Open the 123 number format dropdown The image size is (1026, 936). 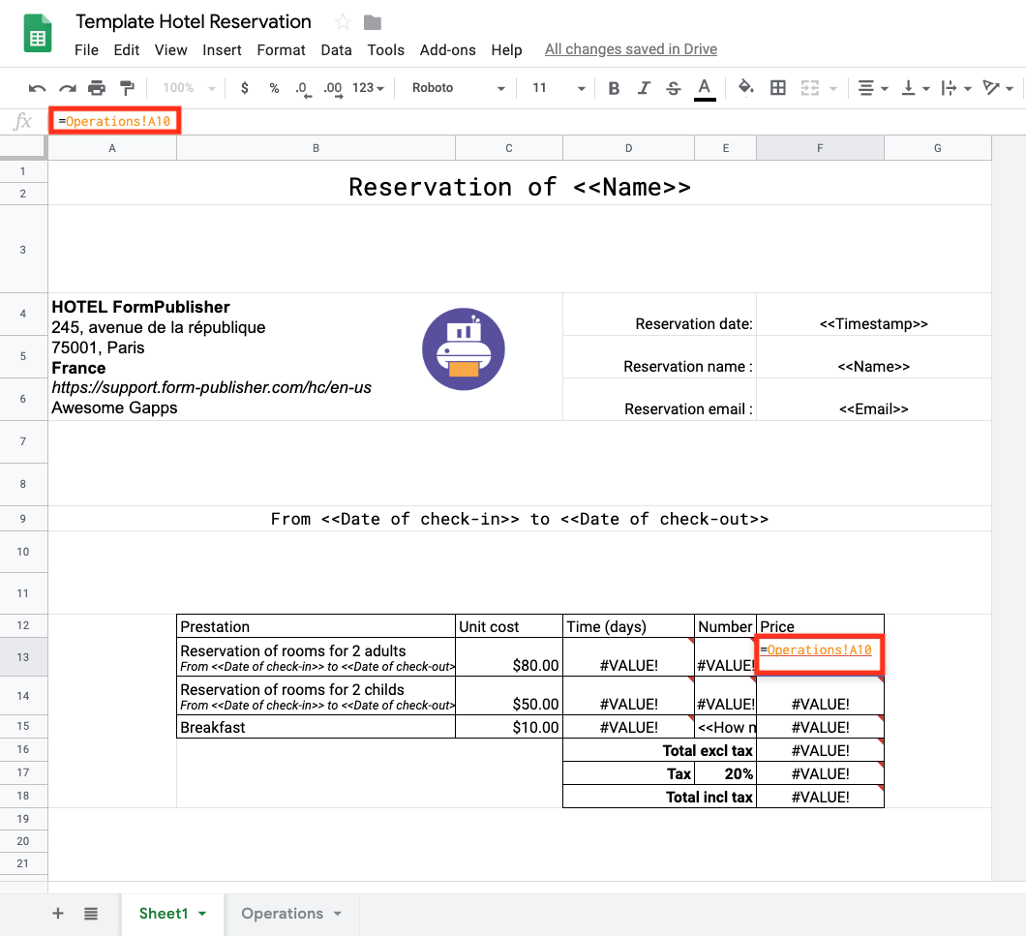point(369,88)
